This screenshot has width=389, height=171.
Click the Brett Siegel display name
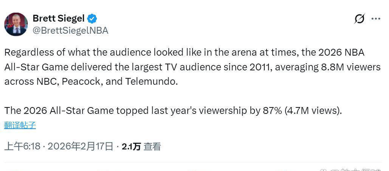(x=58, y=18)
